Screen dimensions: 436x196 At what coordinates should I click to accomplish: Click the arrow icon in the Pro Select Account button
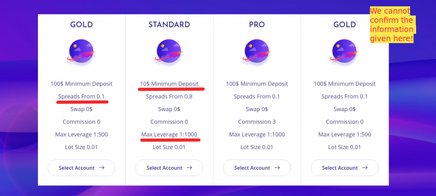[277, 168]
